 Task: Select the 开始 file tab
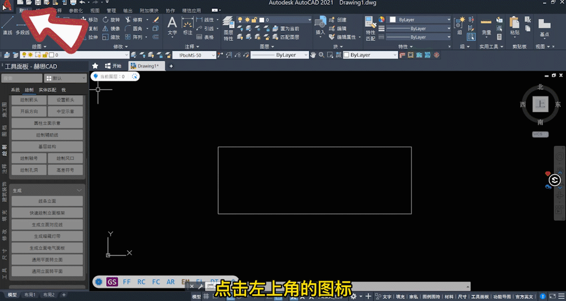pyautogui.click(x=113, y=66)
